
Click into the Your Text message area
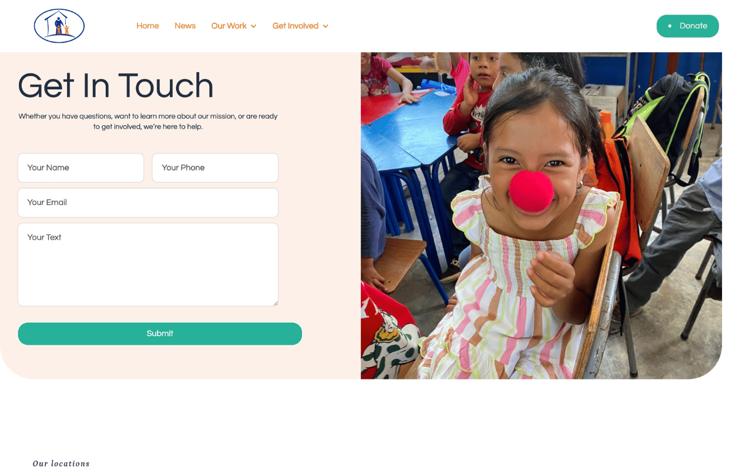click(x=148, y=264)
